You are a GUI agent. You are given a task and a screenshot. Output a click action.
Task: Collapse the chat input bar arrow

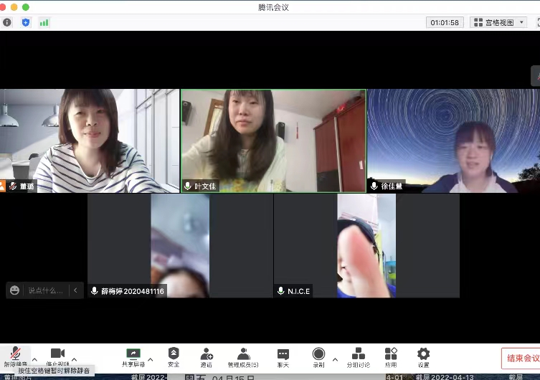click(76, 290)
